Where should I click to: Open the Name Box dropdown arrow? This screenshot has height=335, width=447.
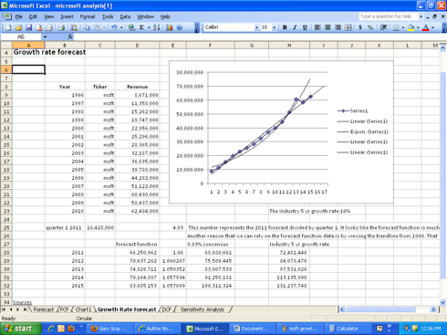(45, 37)
